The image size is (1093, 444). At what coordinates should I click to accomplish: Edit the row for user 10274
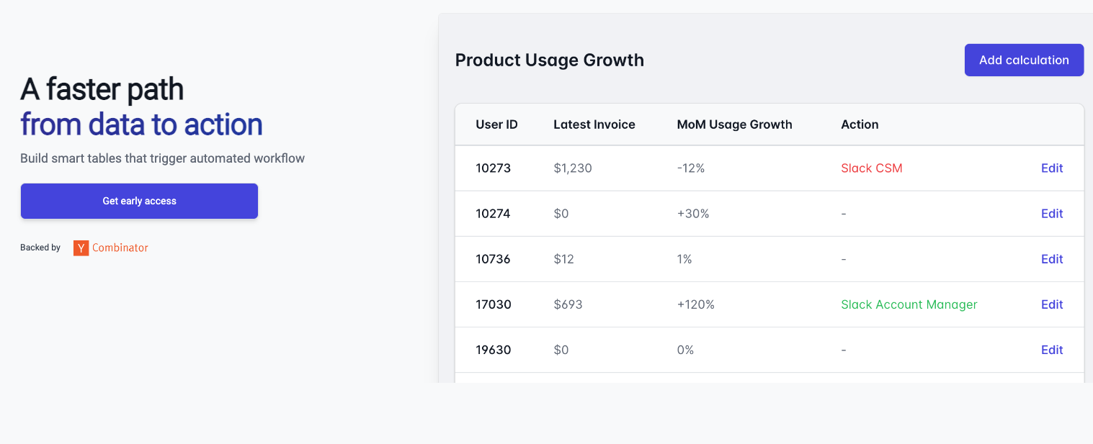pyautogui.click(x=1052, y=214)
